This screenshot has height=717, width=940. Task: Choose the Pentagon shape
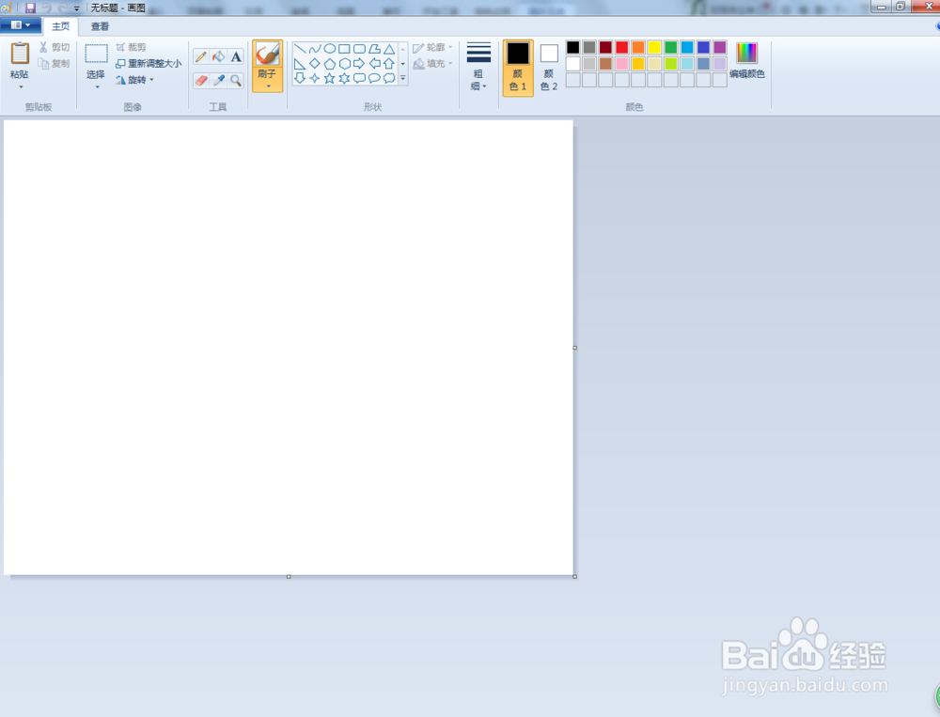pyautogui.click(x=330, y=64)
